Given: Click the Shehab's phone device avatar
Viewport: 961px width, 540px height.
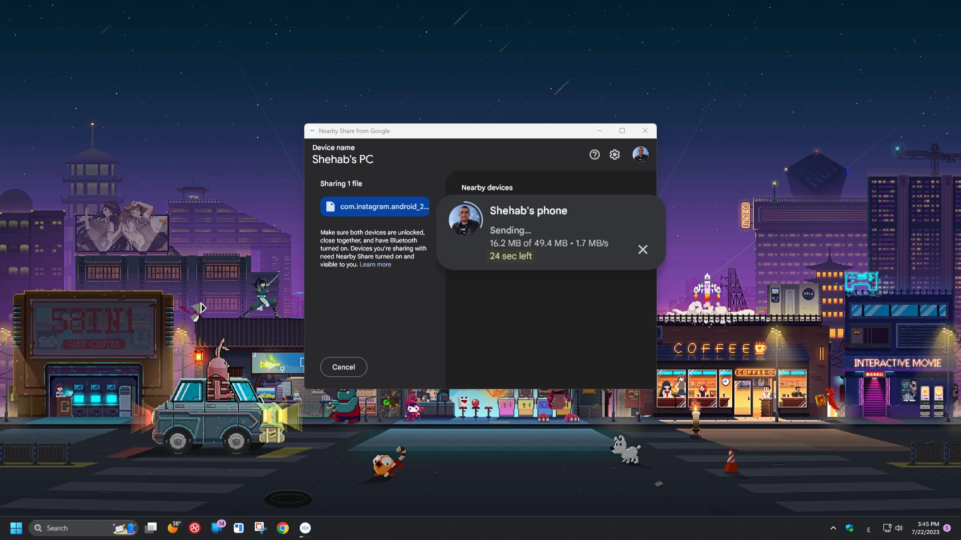Looking at the screenshot, I should (465, 219).
